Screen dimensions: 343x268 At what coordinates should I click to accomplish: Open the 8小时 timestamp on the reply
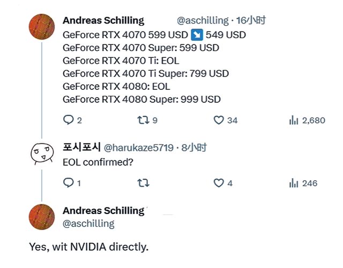(193, 147)
